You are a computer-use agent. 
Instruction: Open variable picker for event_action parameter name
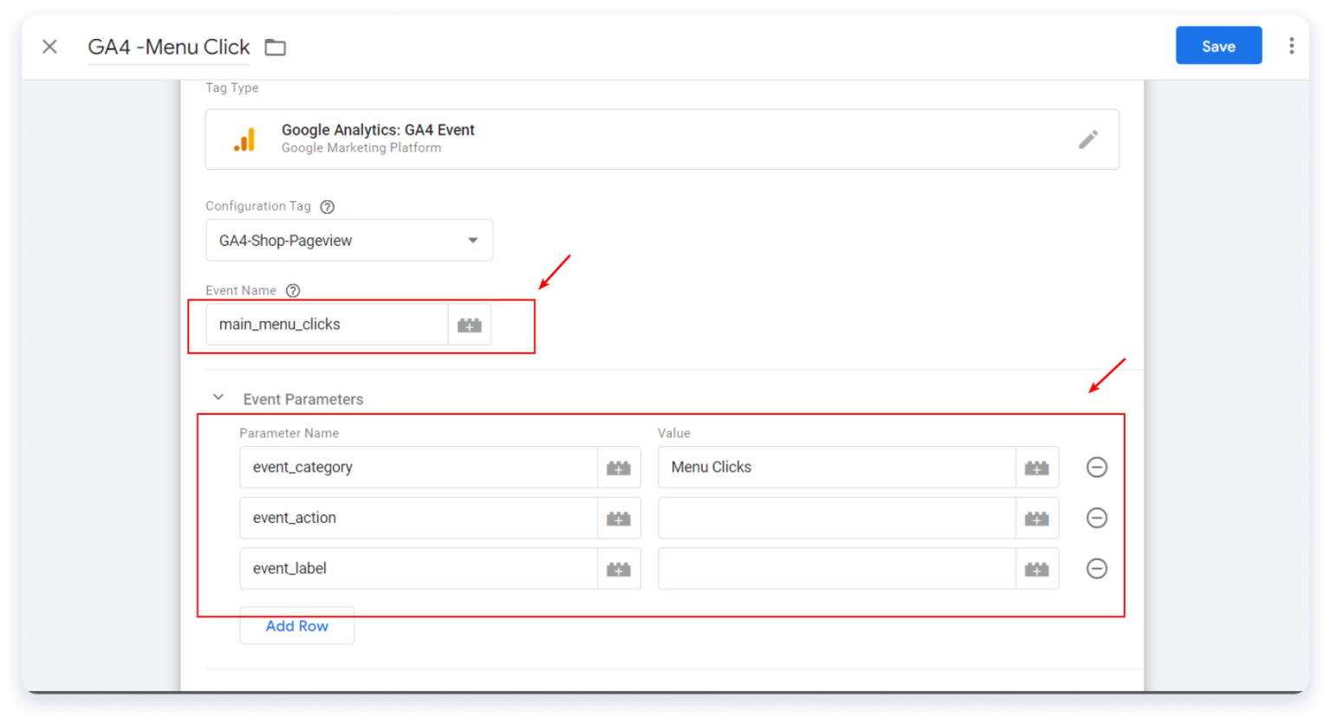619,518
